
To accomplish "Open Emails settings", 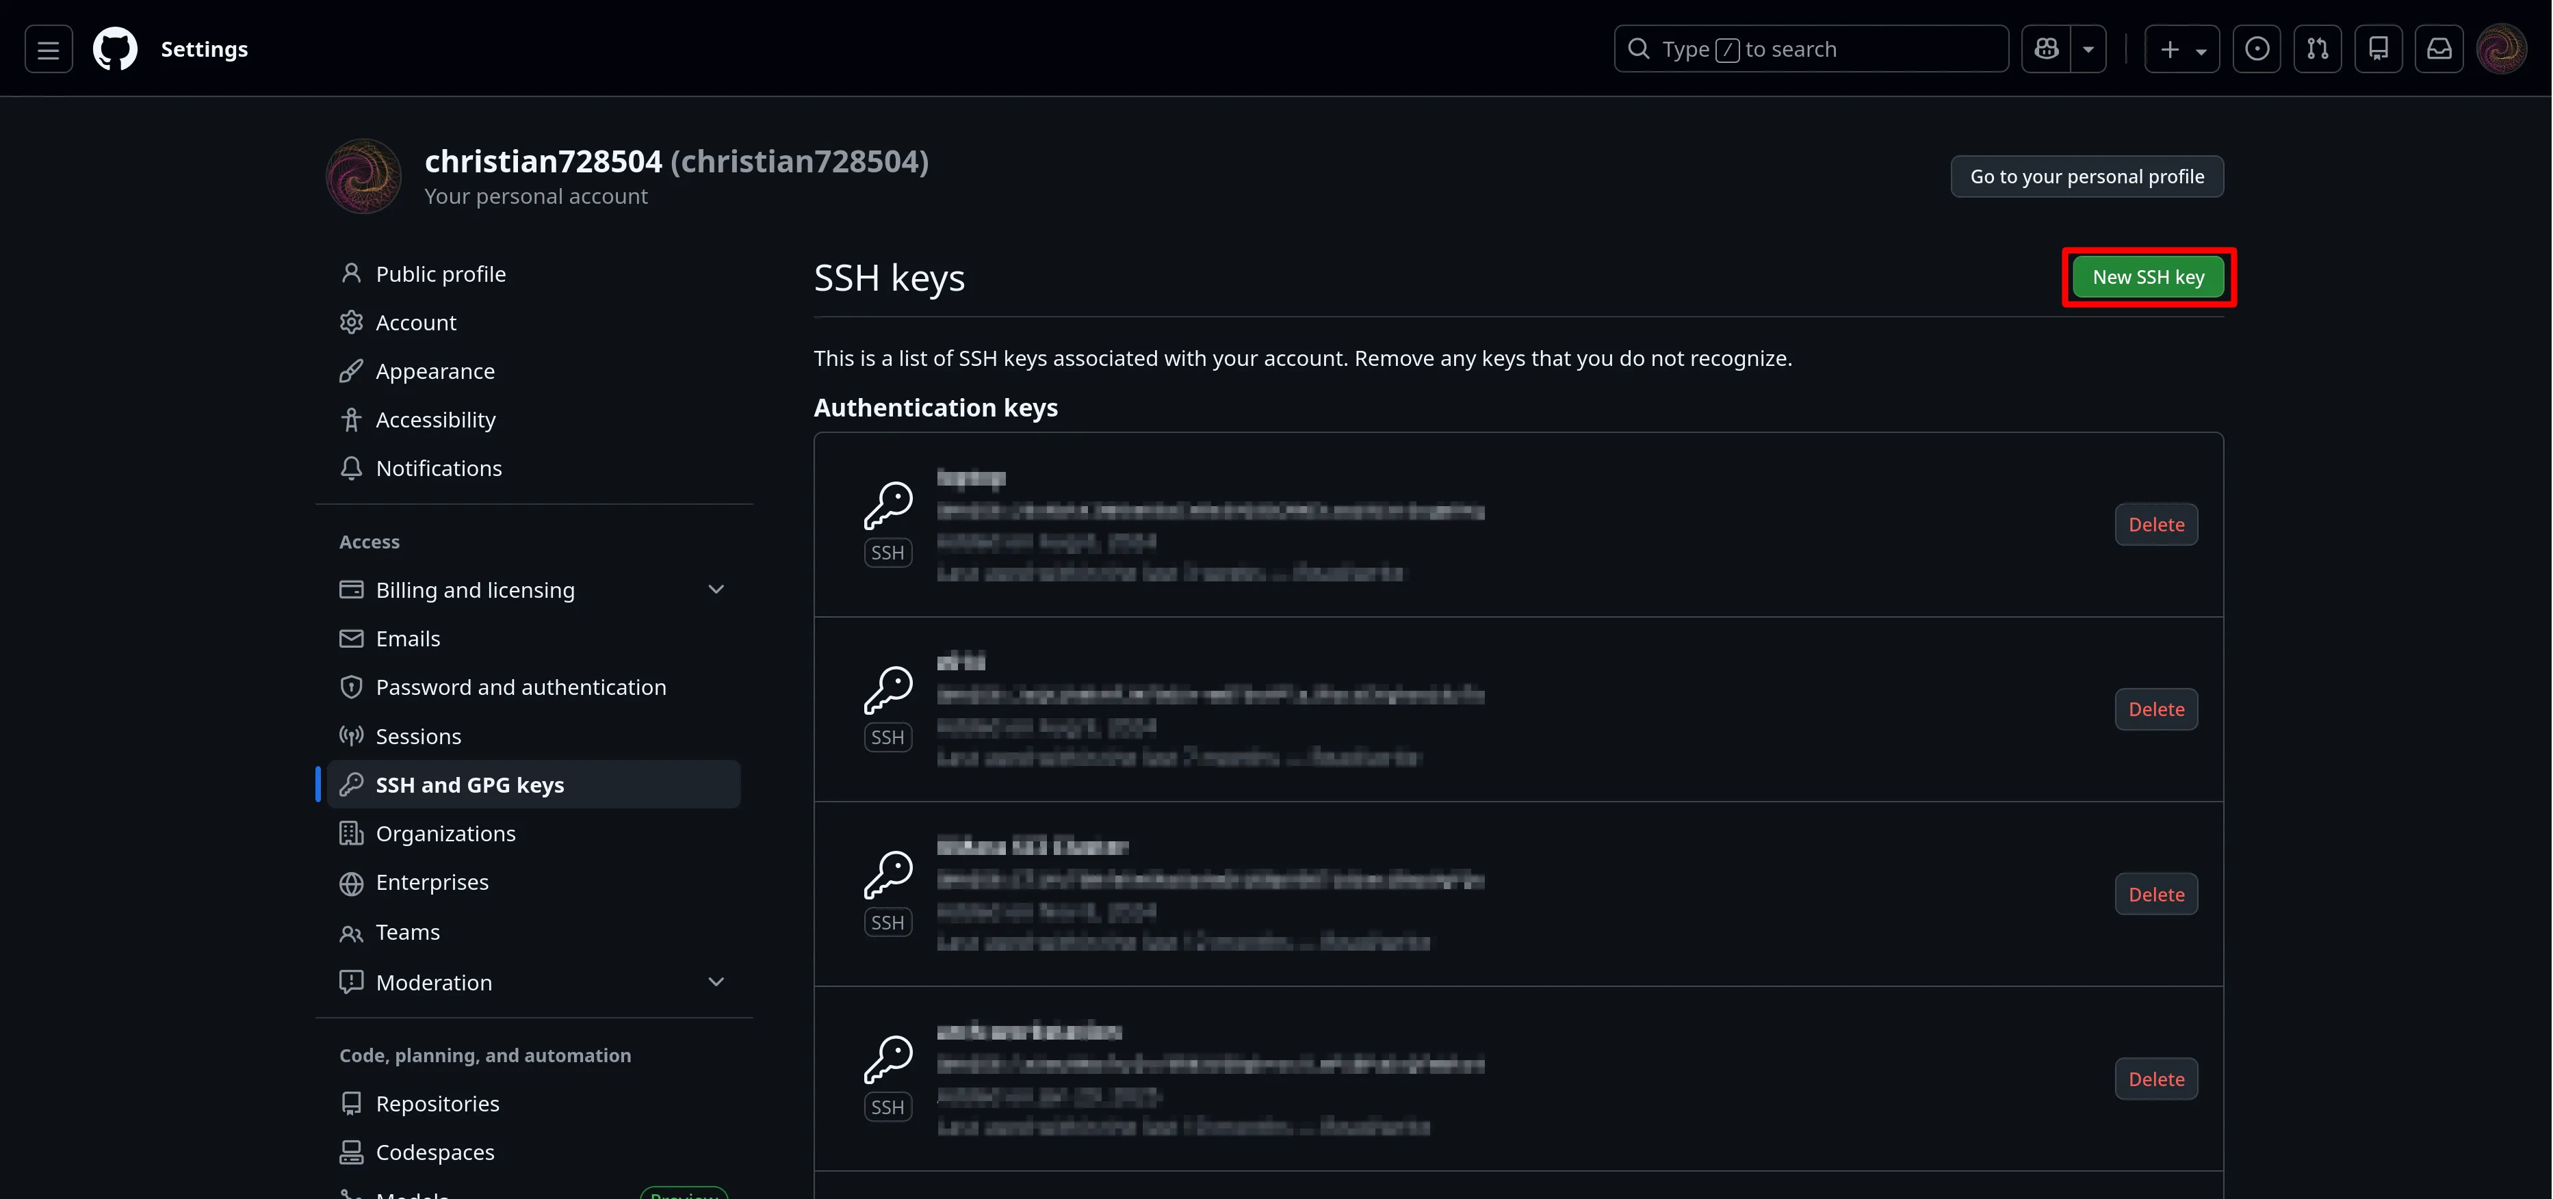I will point(407,638).
